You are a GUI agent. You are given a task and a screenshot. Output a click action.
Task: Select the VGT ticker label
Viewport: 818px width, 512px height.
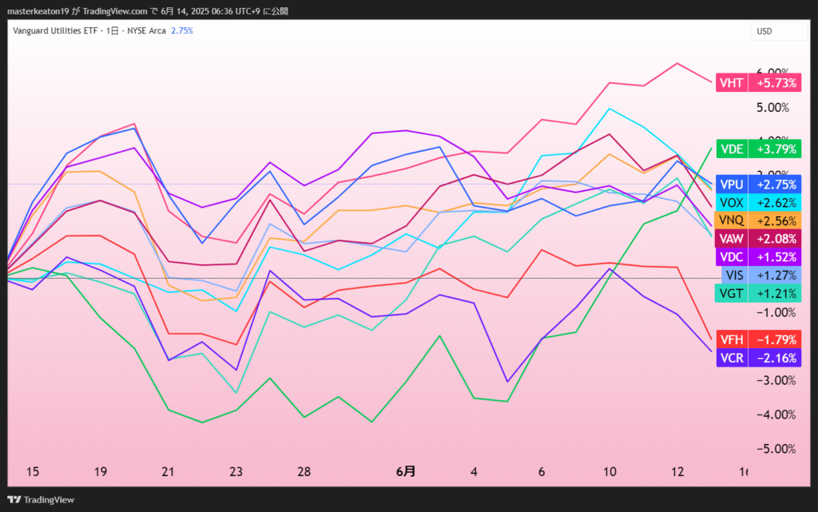pos(732,293)
